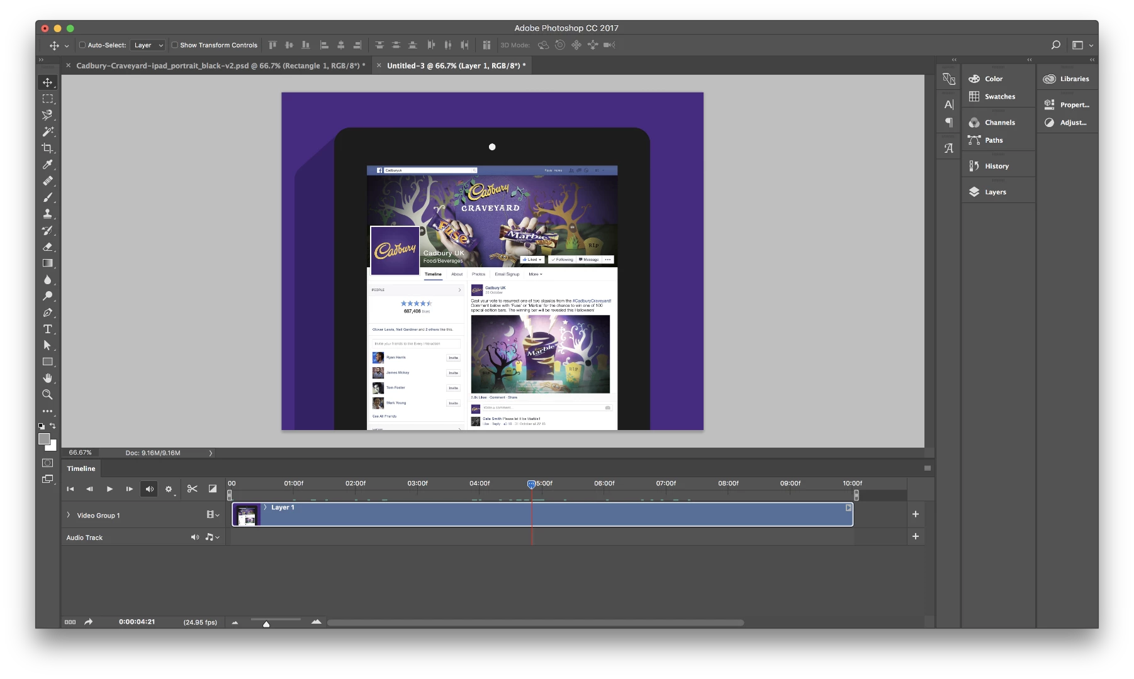The height and width of the screenshot is (679, 1134).
Task: Add audio to the Audio Track
Action: (916, 536)
